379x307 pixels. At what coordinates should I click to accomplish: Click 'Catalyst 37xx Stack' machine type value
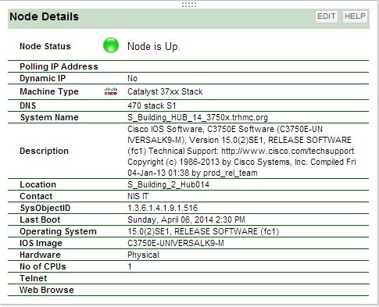click(165, 91)
